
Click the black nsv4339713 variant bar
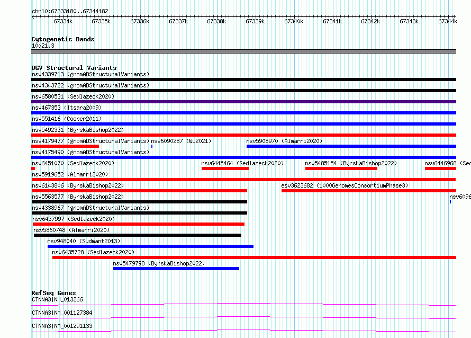[x=243, y=79]
